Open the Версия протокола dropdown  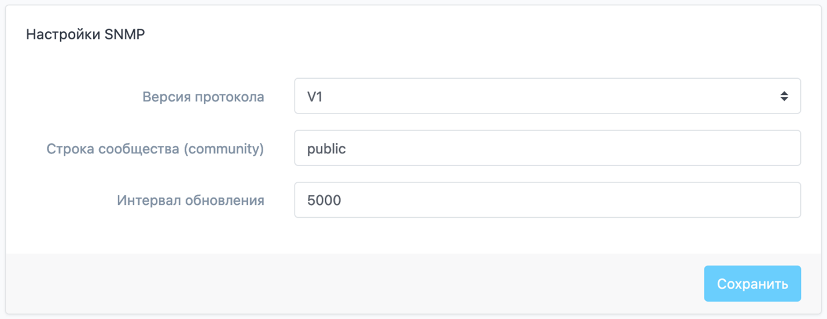tap(547, 96)
